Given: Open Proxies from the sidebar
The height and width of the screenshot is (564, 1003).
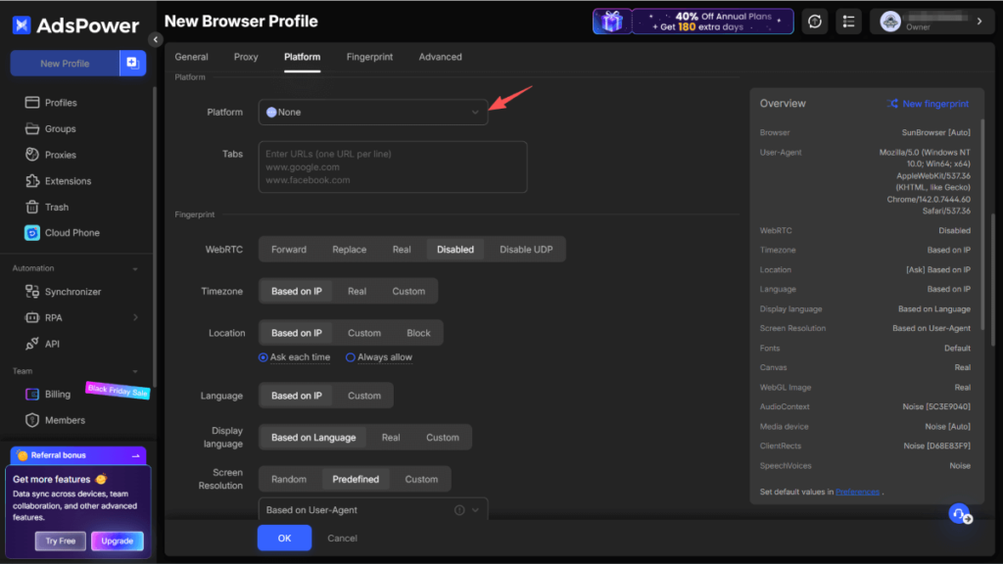Looking at the screenshot, I should coord(60,155).
